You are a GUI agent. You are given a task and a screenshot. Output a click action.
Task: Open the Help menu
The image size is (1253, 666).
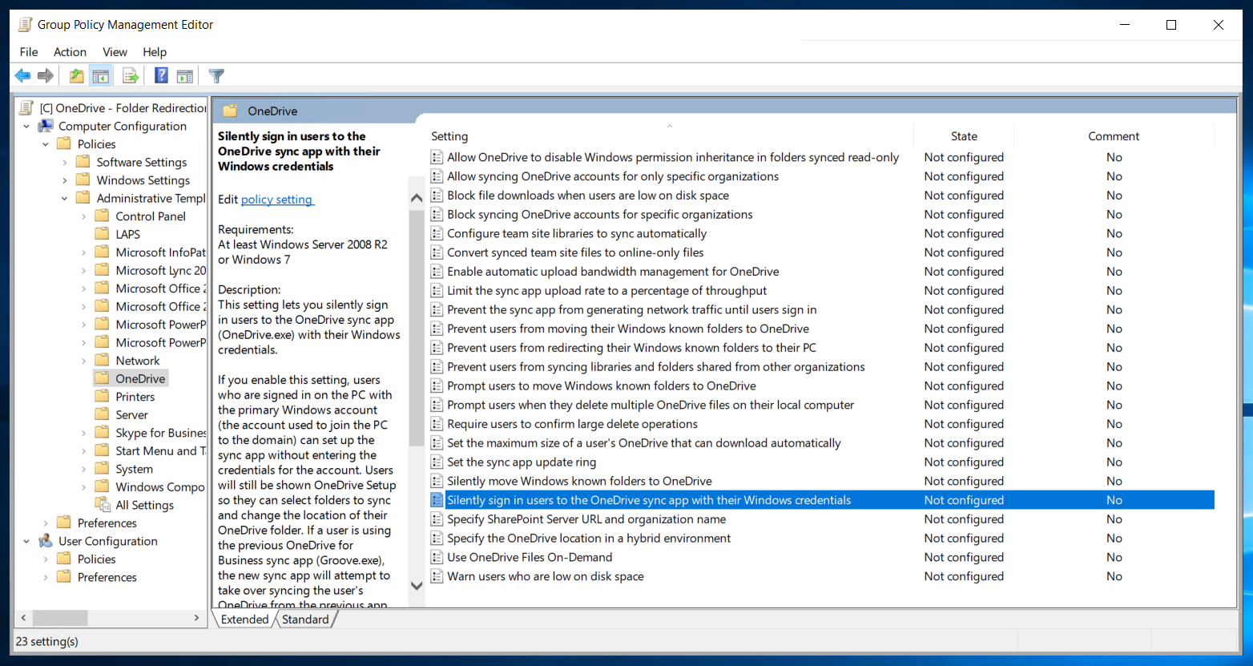point(155,52)
